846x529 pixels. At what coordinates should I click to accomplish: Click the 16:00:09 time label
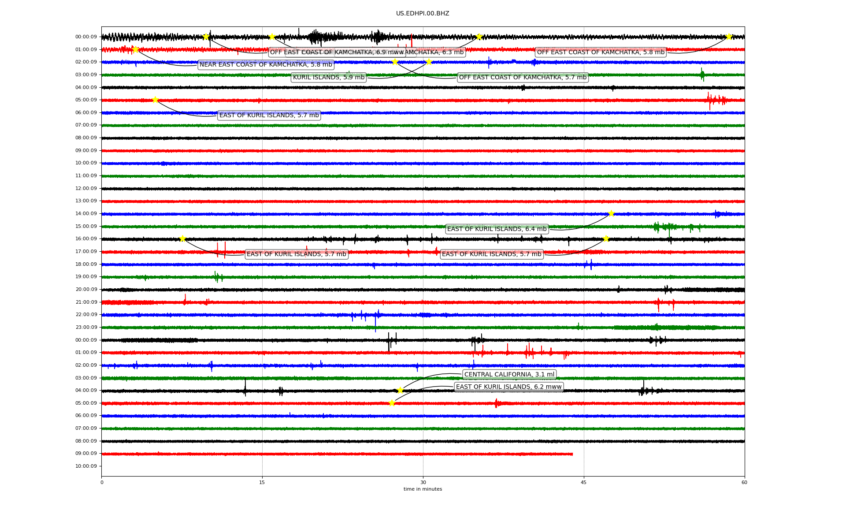86,239
